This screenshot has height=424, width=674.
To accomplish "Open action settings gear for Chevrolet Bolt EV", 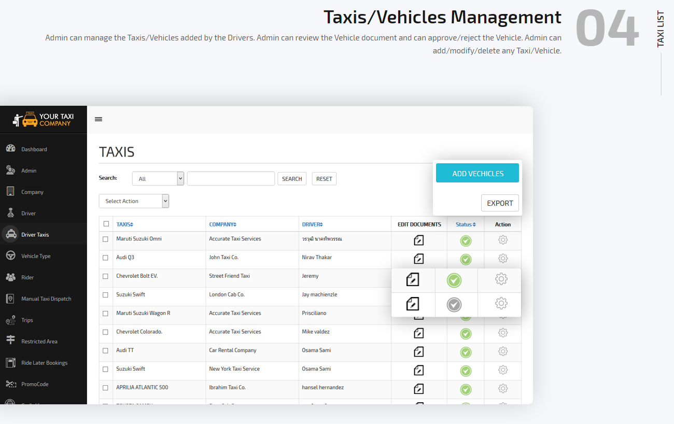I will pyautogui.click(x=500, y=279).
